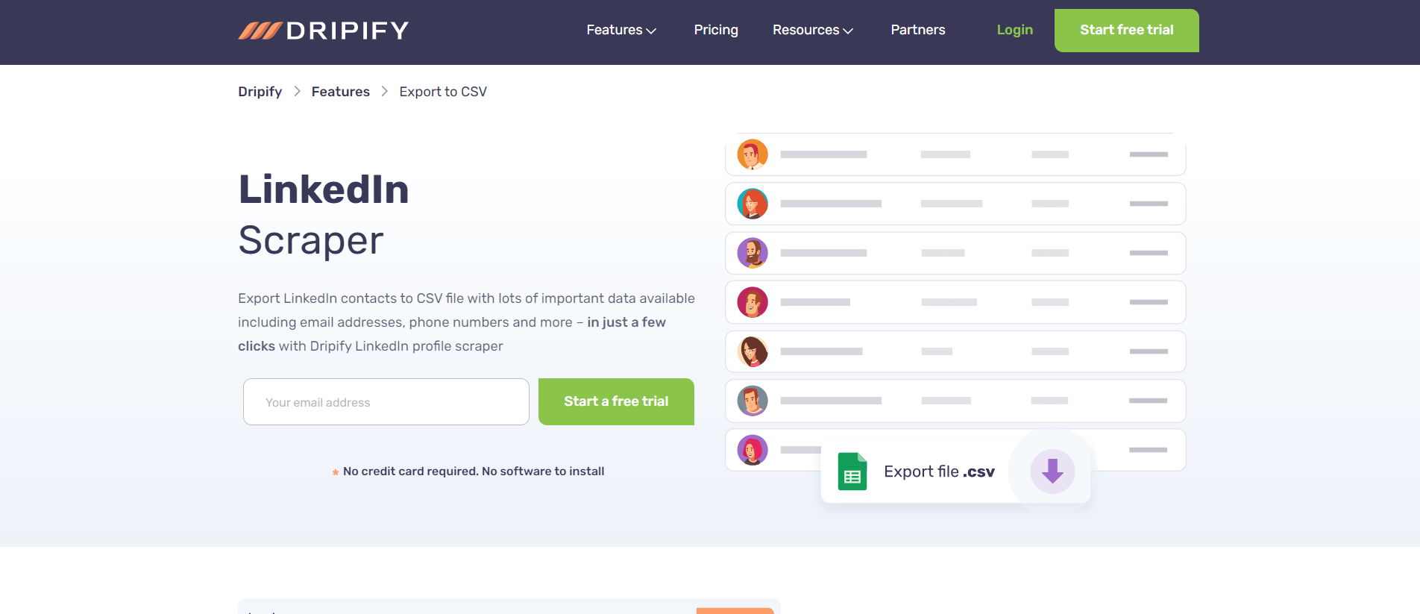Click the brown-haired woman avatar in fifth row
The image size is (1420, 614).
[752, 351]
